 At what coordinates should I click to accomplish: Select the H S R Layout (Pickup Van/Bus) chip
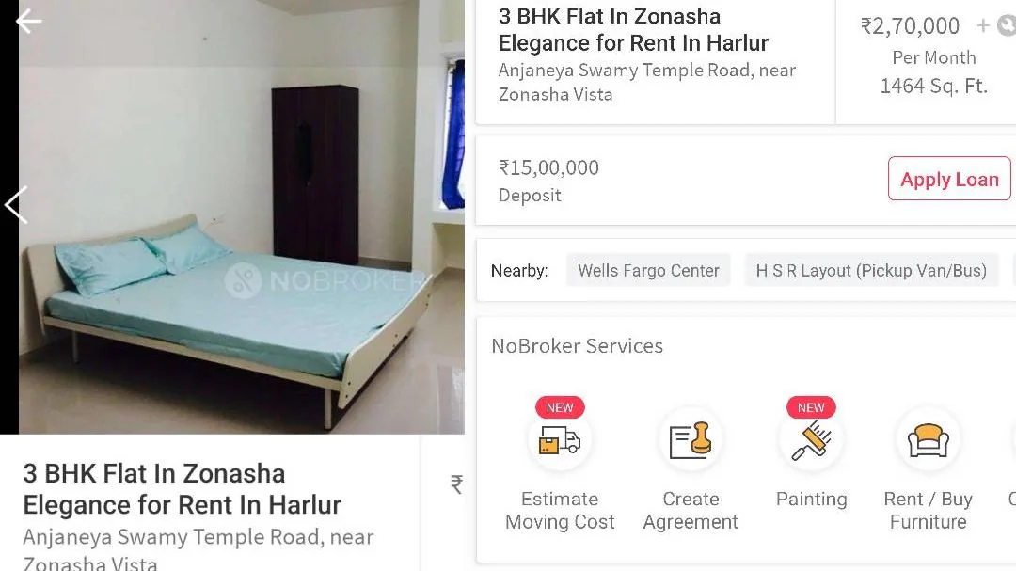[x=871, y=270]
